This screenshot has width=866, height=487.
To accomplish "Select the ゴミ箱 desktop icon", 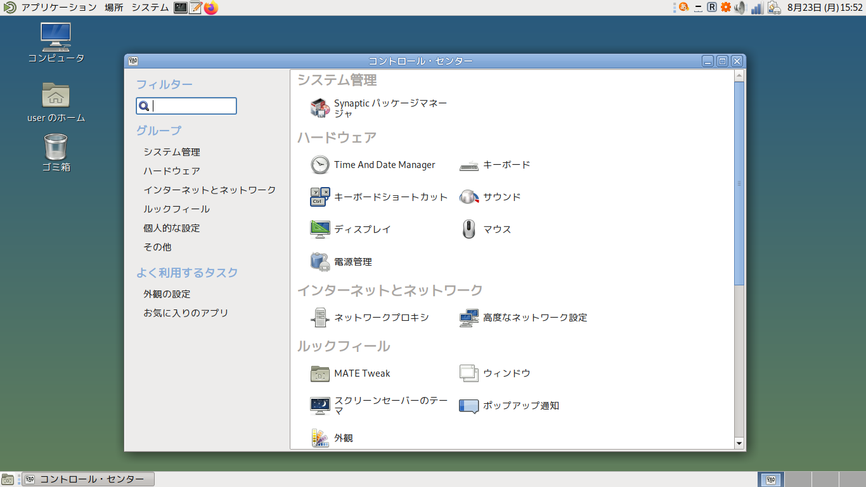I will (x=56, y=153).
